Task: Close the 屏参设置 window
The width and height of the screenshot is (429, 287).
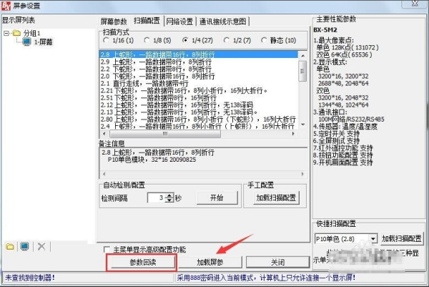Action: tap(415, 4)
